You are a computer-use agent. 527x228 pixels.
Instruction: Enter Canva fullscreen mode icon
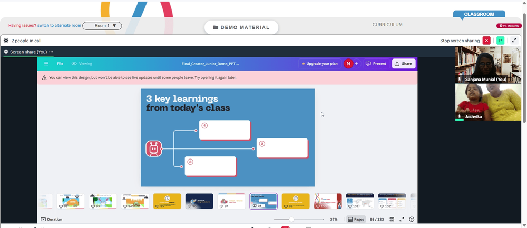coord(402,219)
